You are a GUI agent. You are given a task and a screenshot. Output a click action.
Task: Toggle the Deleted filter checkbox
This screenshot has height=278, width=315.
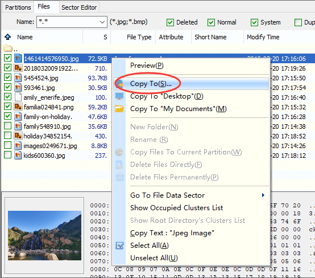coord(170,22)
